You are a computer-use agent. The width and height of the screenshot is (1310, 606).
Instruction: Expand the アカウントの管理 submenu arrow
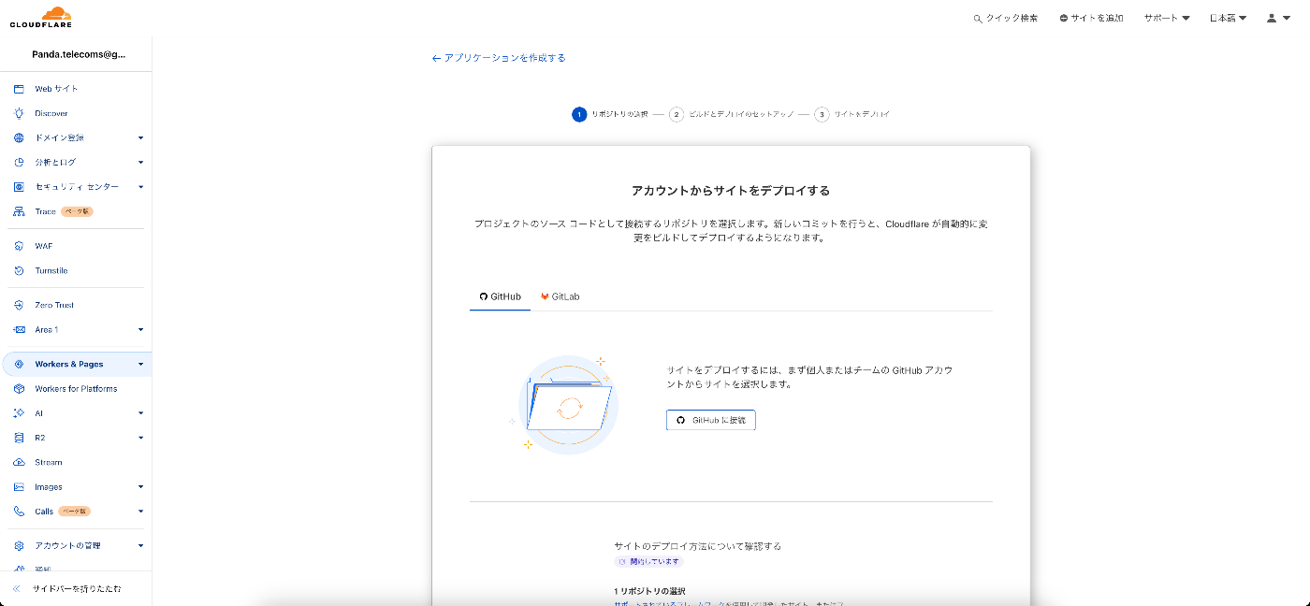point(140,545)
